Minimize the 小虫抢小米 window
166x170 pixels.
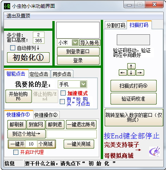pyautogui.click(x=129, y=5)
